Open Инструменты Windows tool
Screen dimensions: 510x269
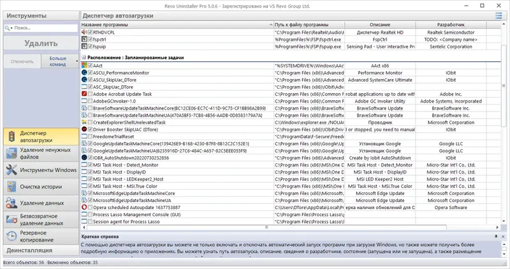point(41,170)
